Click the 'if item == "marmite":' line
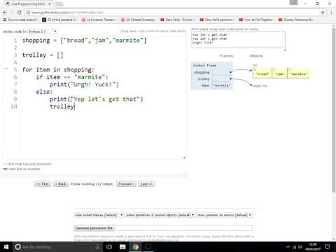 pyautogui.click(x=72, y=77)
